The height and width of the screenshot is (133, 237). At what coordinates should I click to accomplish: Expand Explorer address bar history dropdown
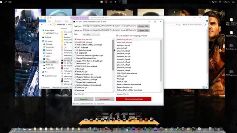tap(177, 25)
